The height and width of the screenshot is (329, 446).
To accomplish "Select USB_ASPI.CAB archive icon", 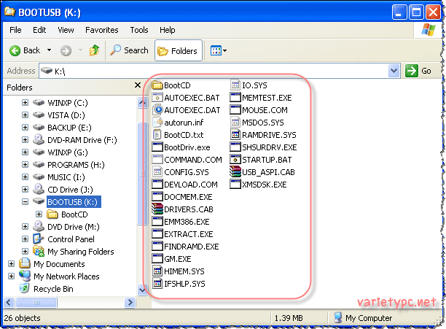I will click(x=235, y=172).
